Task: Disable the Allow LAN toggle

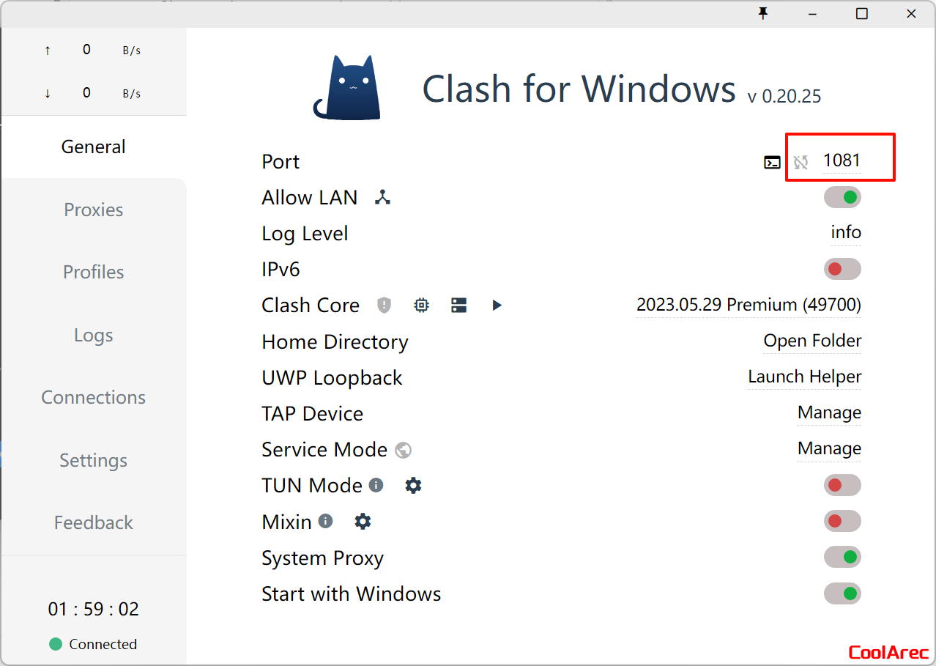Action: pyautogui.click(x=842, y=197)
